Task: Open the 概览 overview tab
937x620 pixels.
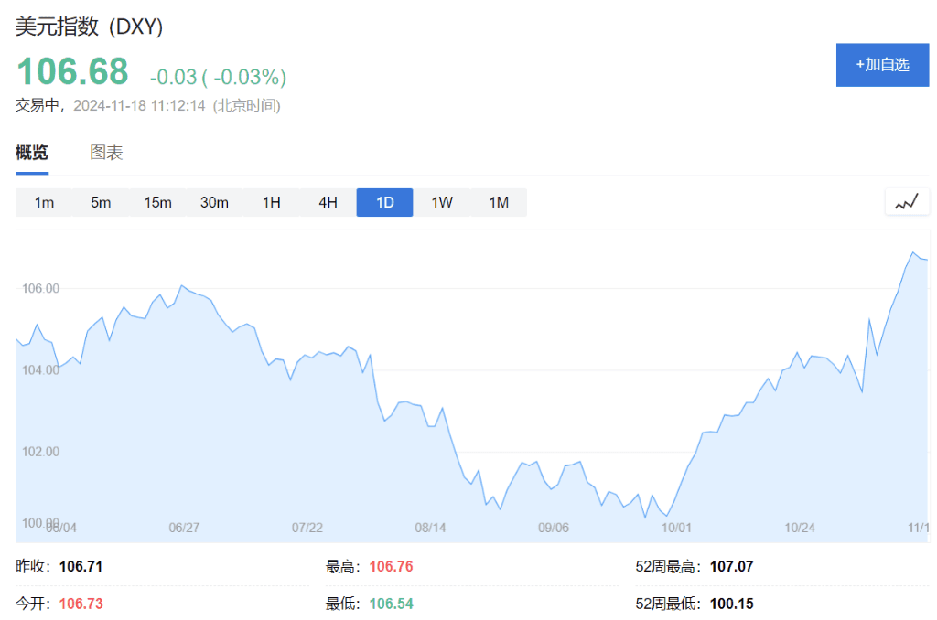Action: click(32, 153)
